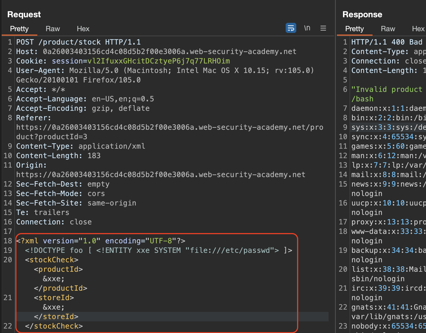Toggle word wrap icon in Request panel
The width and height of the screenshot is (426, 333).
click(x=291, y=28)
